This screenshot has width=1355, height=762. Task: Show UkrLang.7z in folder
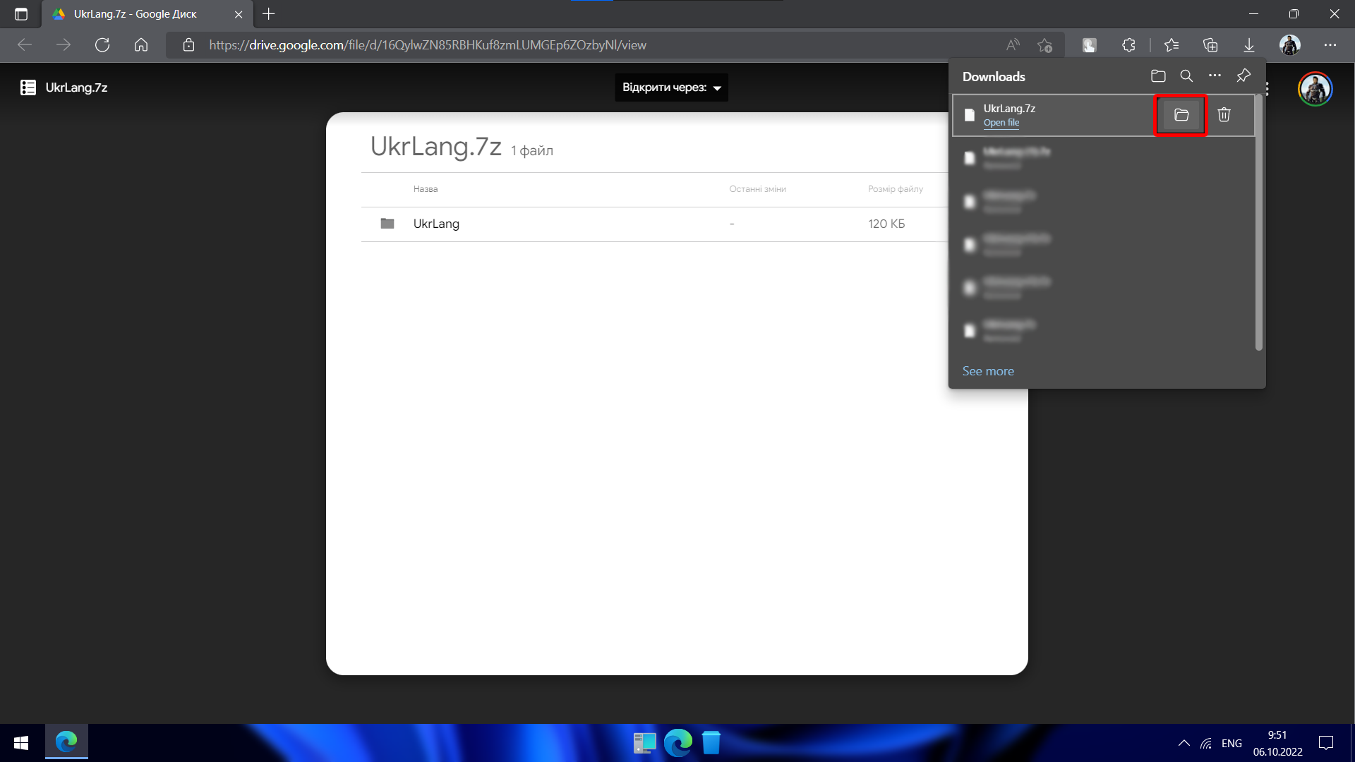(x=1181, y=115)
